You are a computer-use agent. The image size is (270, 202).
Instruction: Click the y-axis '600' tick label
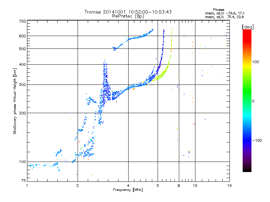[x=22, y=36]
